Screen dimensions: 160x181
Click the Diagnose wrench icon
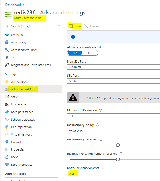(7, 65)
